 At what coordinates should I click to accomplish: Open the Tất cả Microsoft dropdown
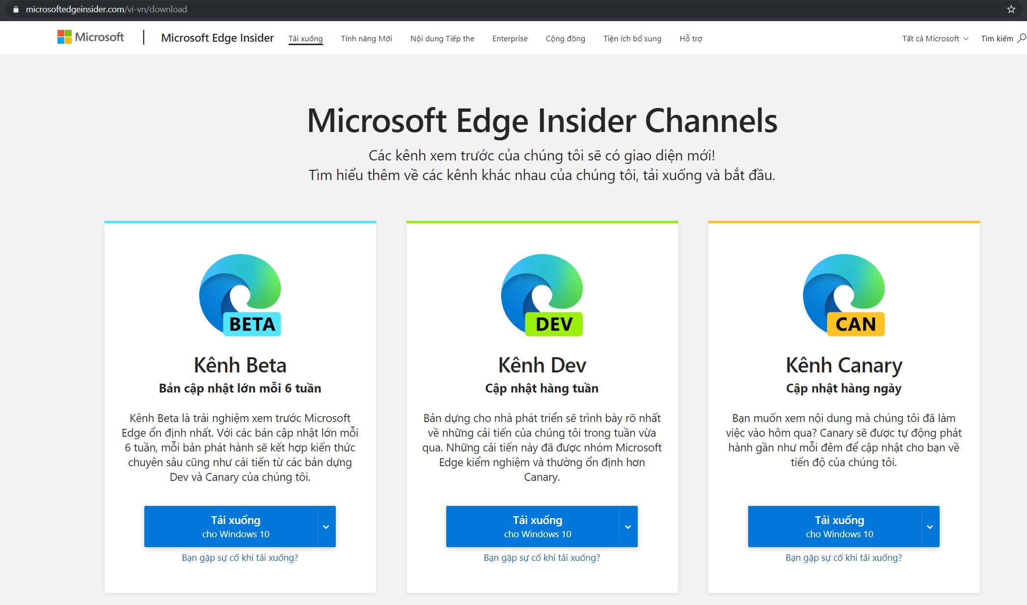pyautogui.click(x=935, y=38)
